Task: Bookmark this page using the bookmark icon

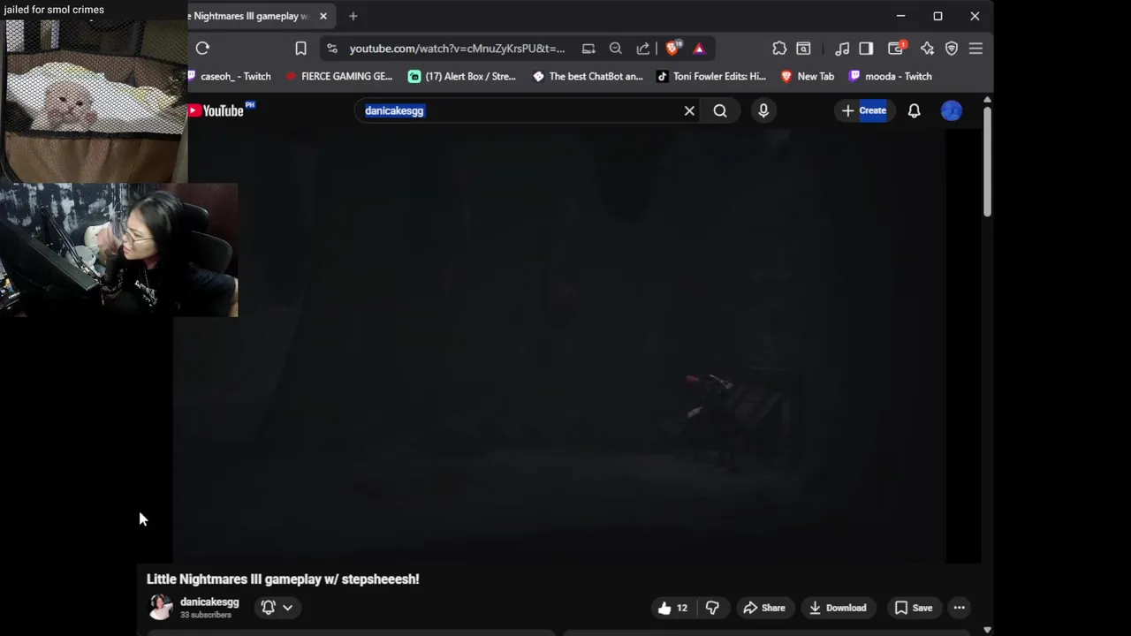Action: [300, 49]
